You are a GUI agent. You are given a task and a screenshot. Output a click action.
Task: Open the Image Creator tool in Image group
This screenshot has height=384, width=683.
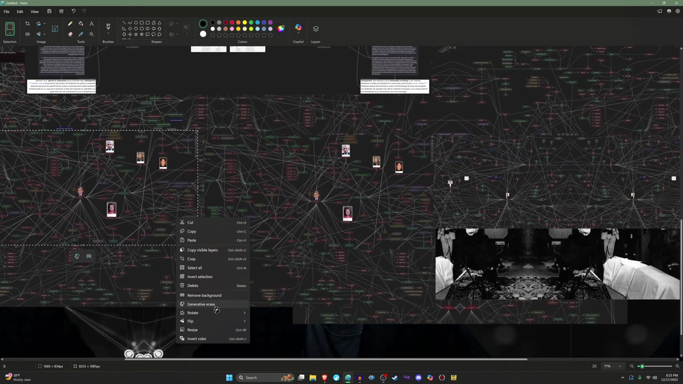54,29
